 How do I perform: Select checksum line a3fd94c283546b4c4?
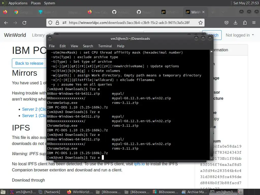click(x=221, y=171)
